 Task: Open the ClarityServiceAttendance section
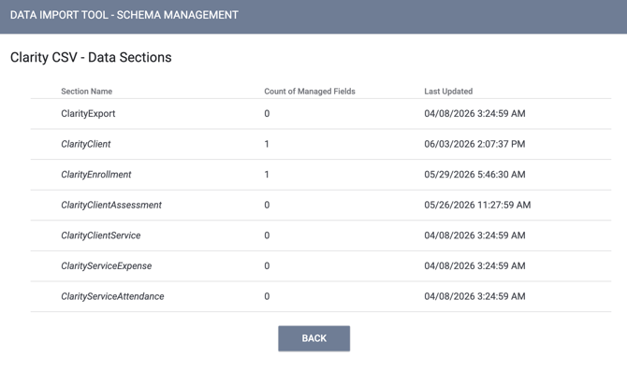[x=112, y=296]
